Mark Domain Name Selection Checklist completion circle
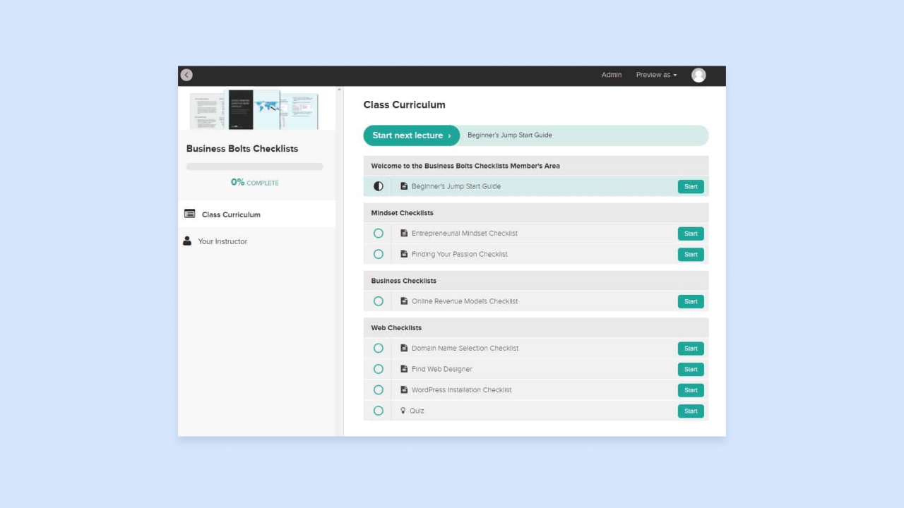This screenshot has width=904, height=508. 379,348
